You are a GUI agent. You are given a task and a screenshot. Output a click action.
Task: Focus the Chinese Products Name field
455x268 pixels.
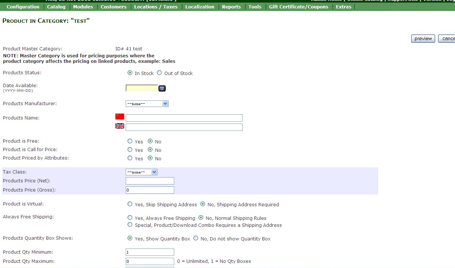pos(184,118)
